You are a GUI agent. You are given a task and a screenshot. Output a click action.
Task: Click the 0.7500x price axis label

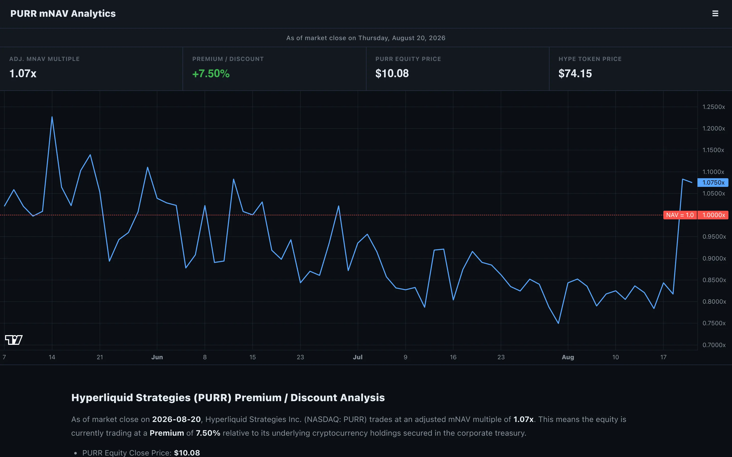coord(714,323)
